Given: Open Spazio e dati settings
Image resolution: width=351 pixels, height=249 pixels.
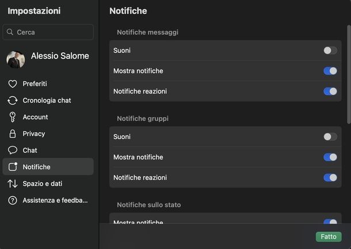Looking at the screenshot, I should pyautogui.click(x=48, y=184).
